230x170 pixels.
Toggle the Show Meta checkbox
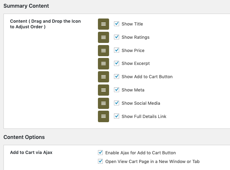[x=117, y=90]
